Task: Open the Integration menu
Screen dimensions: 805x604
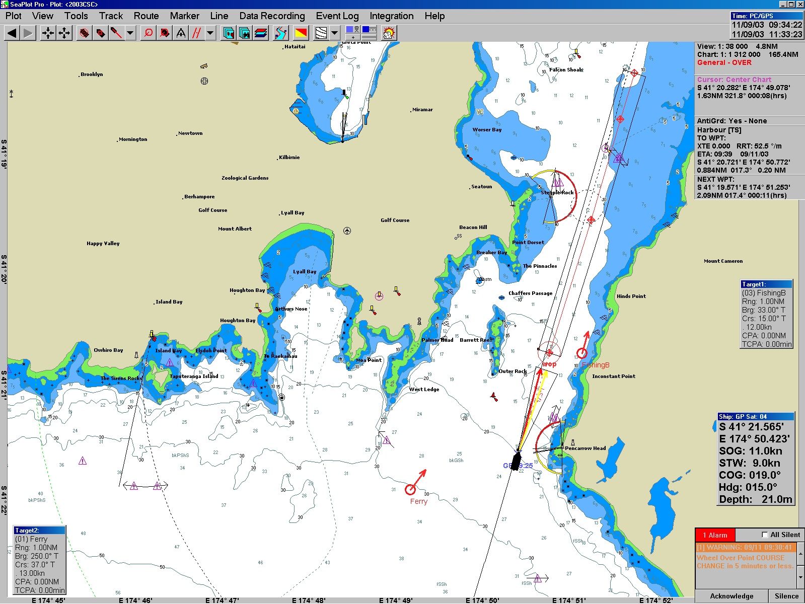Action: pos(391,16)
